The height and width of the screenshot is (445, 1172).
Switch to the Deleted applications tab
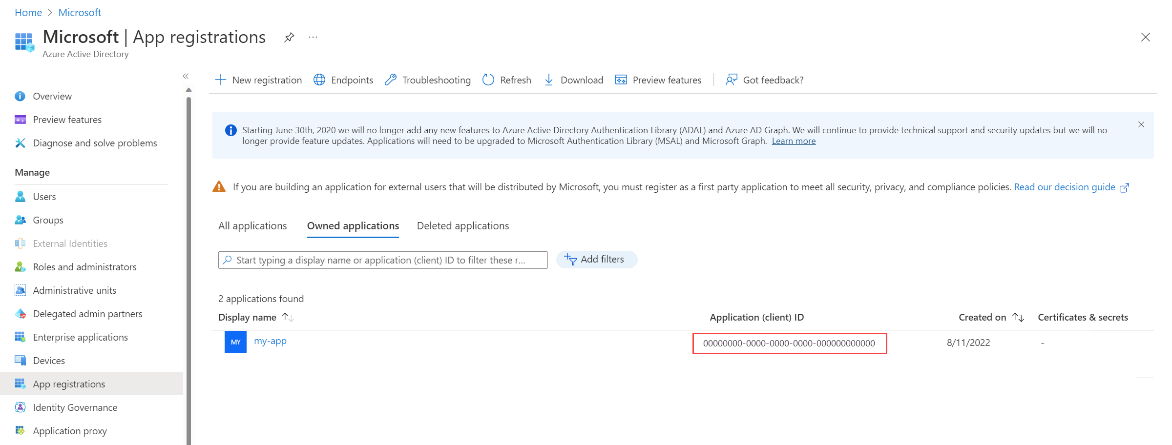coord(463,226)
